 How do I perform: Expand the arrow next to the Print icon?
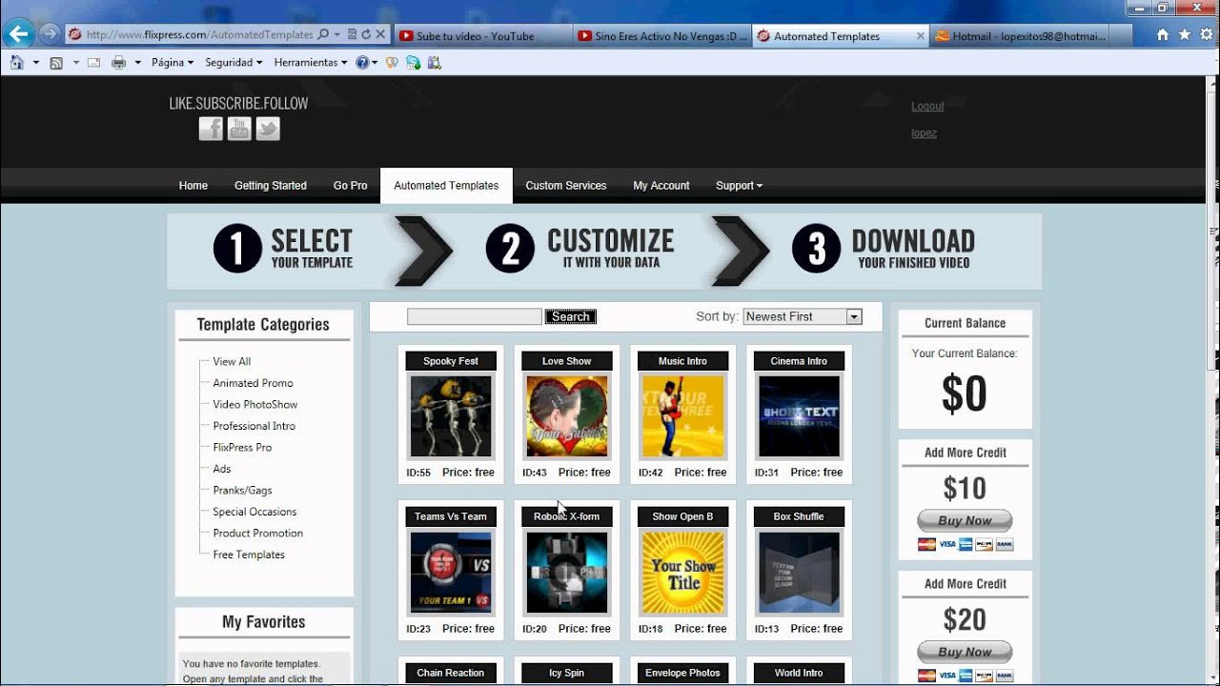pos(137,63)
